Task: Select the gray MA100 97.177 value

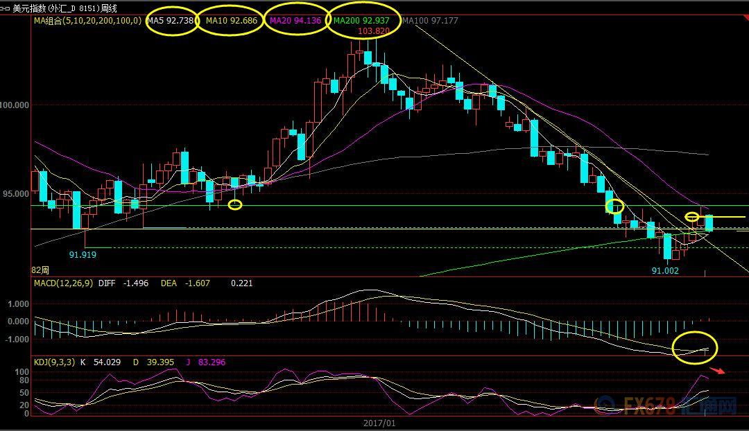Action: point(430,21)
